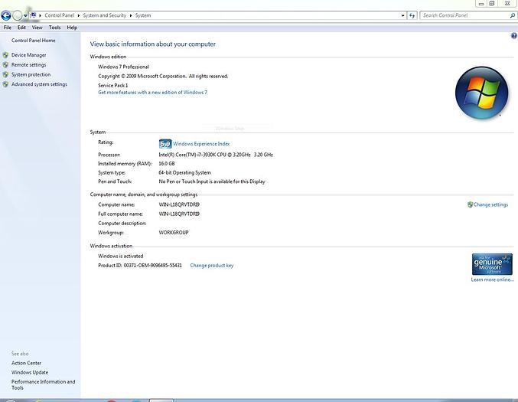518x402 pixels.
Task: Click the Device Manager shield icon
Action: click(x=5, y=55)
